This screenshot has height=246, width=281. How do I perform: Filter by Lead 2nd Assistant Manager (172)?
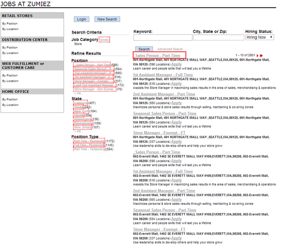point(95,85)
